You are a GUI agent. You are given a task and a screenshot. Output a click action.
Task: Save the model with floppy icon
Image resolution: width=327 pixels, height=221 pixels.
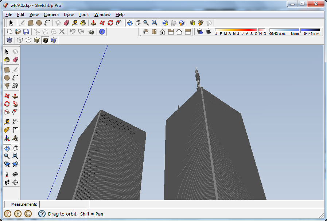tap(26, 32)
